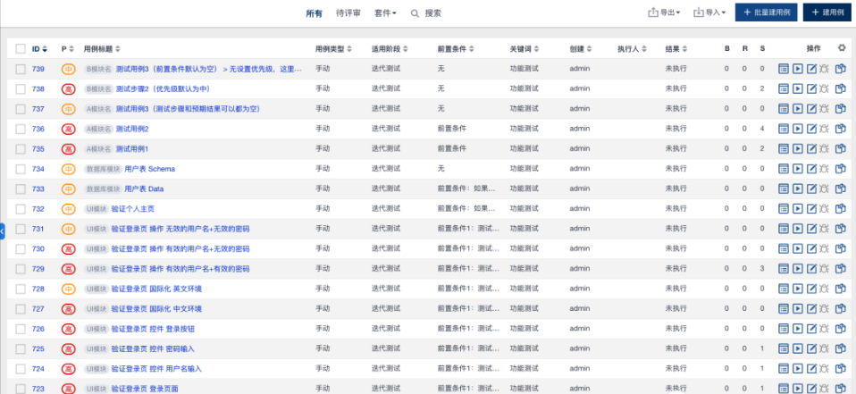Check the box for case 739
This screenshot has width=856, height=394.
21,69
